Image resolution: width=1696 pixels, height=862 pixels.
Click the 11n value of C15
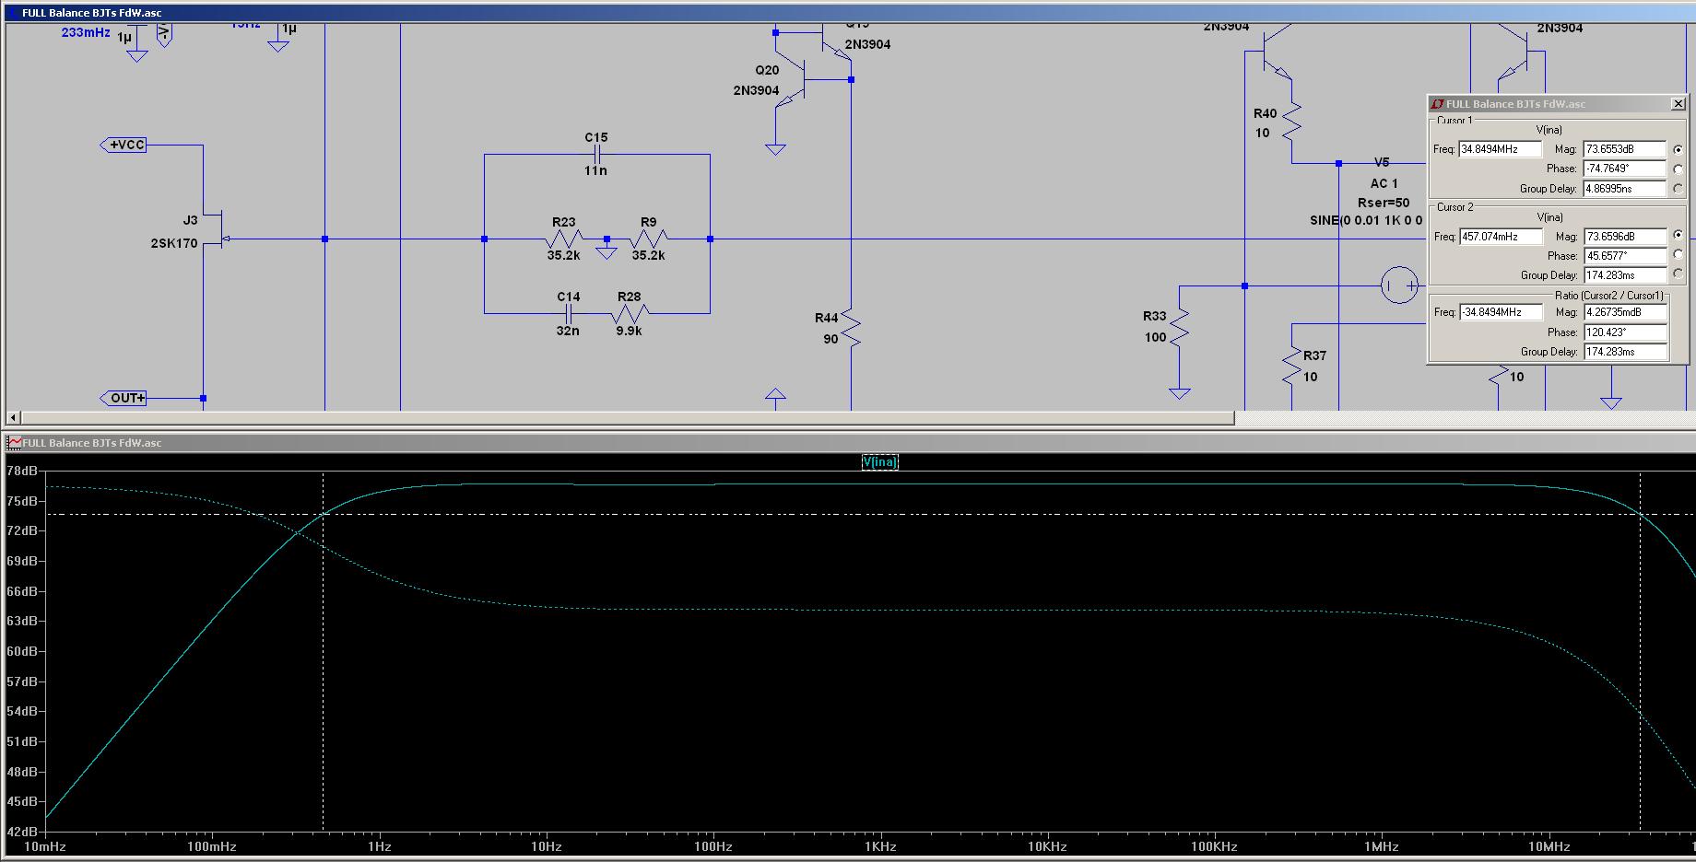[595, 171]
